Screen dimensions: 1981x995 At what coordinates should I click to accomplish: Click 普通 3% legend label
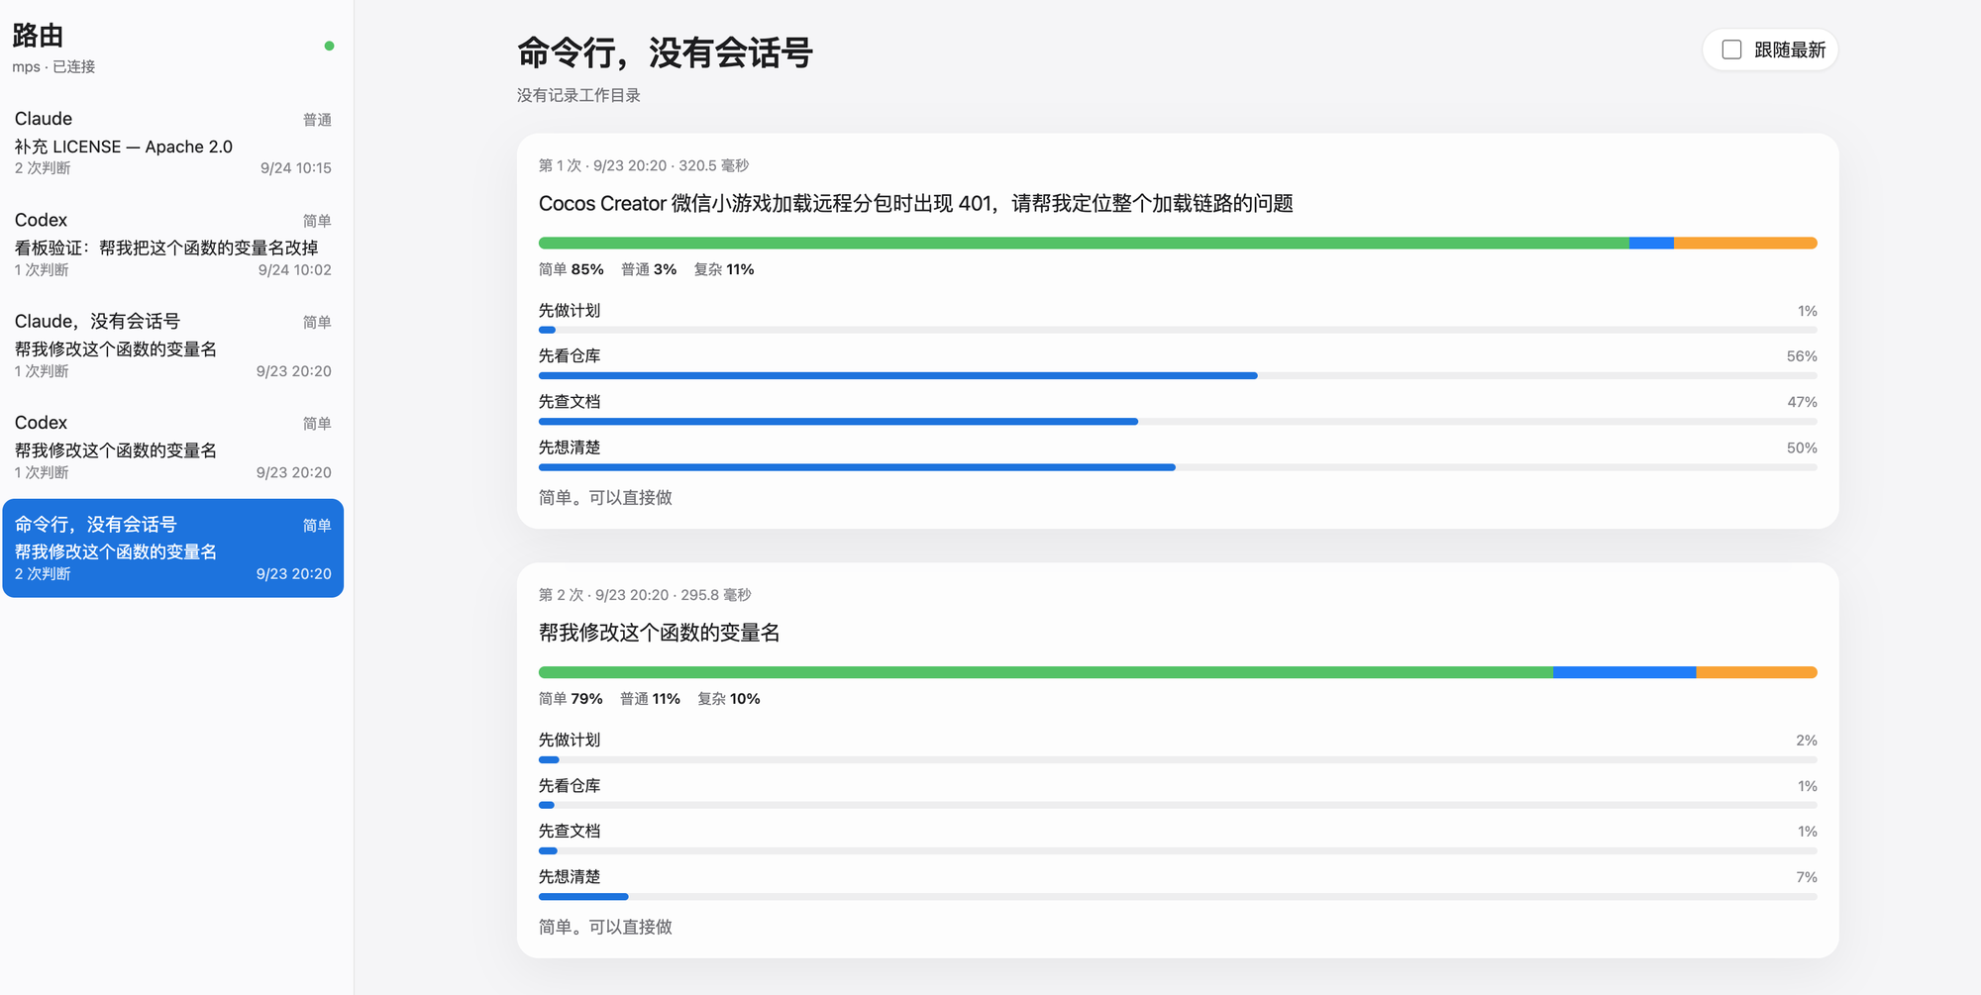click(x=649, y=269)
